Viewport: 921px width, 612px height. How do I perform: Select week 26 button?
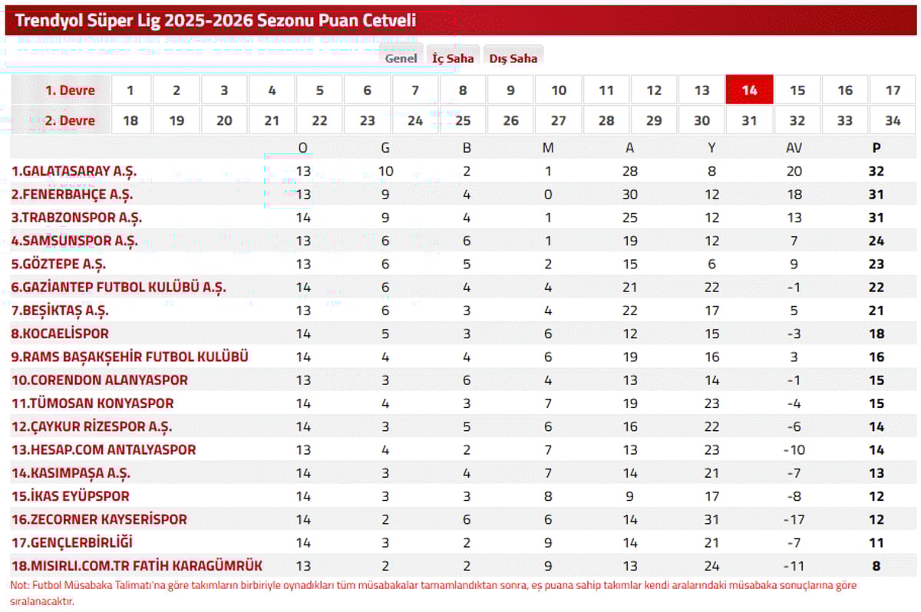[510, 120]
